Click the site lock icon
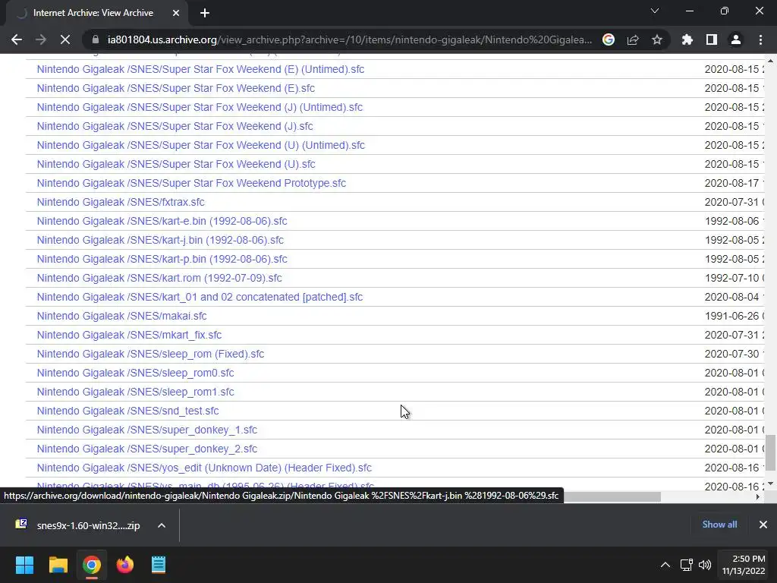Screen dimensions: 777x583 click(96, 39)
